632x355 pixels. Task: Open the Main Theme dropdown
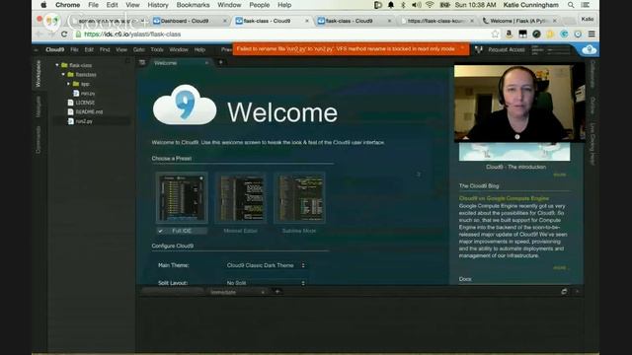click(266, 265)
